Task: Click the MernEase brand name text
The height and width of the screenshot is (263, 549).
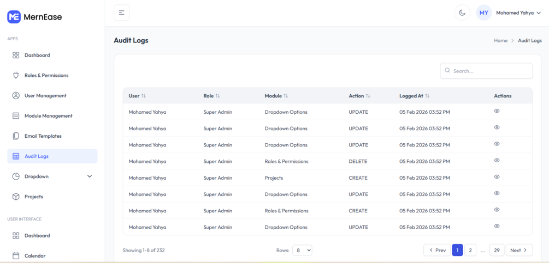Action: click(x=43, y=17)
